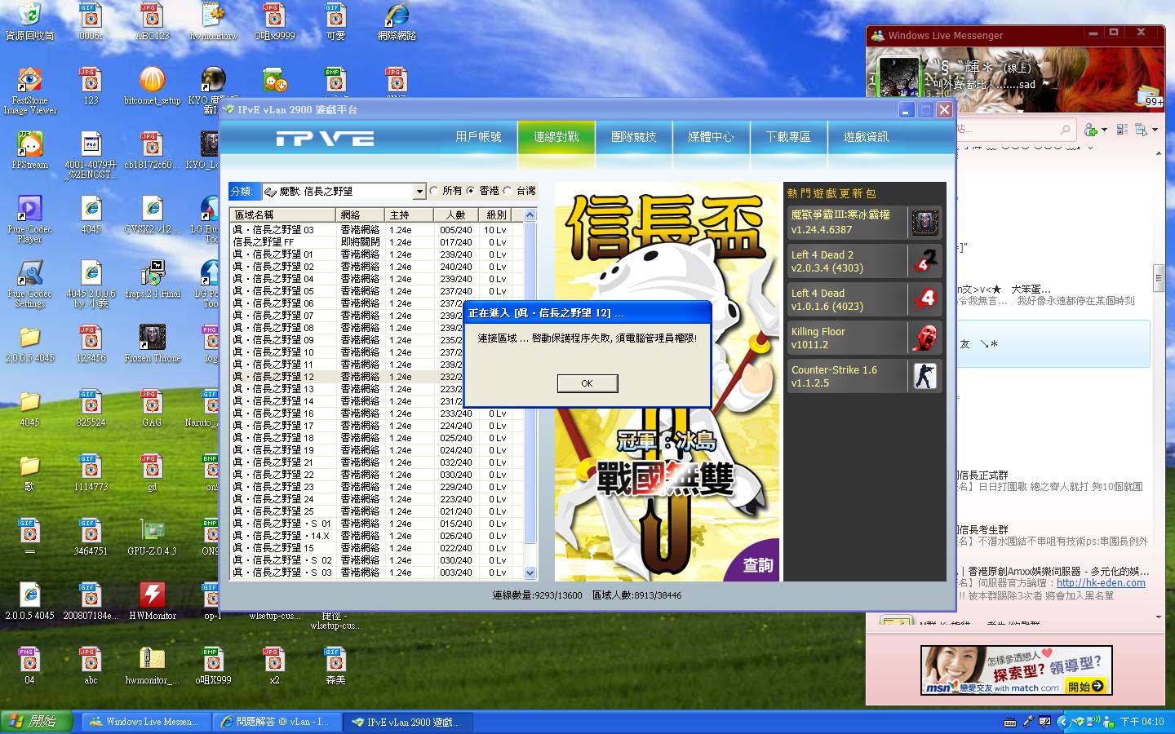Click the Killing Floor game icon
The image size is (1175, 734).
point(924,338)
